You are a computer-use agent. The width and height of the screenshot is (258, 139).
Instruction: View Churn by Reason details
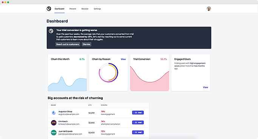[x=123, y=59]
